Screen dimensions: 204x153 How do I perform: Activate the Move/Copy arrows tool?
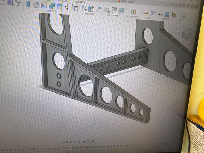tap(67, 7)
